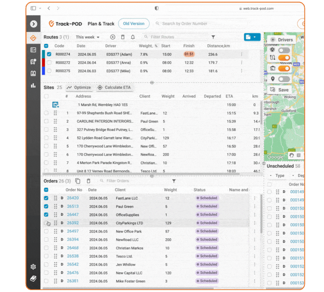Image resolution: width=324 pixels, height=292 pixels.
Task: Expand the Type column filter in Unscheduled
Action: (271, 176)
